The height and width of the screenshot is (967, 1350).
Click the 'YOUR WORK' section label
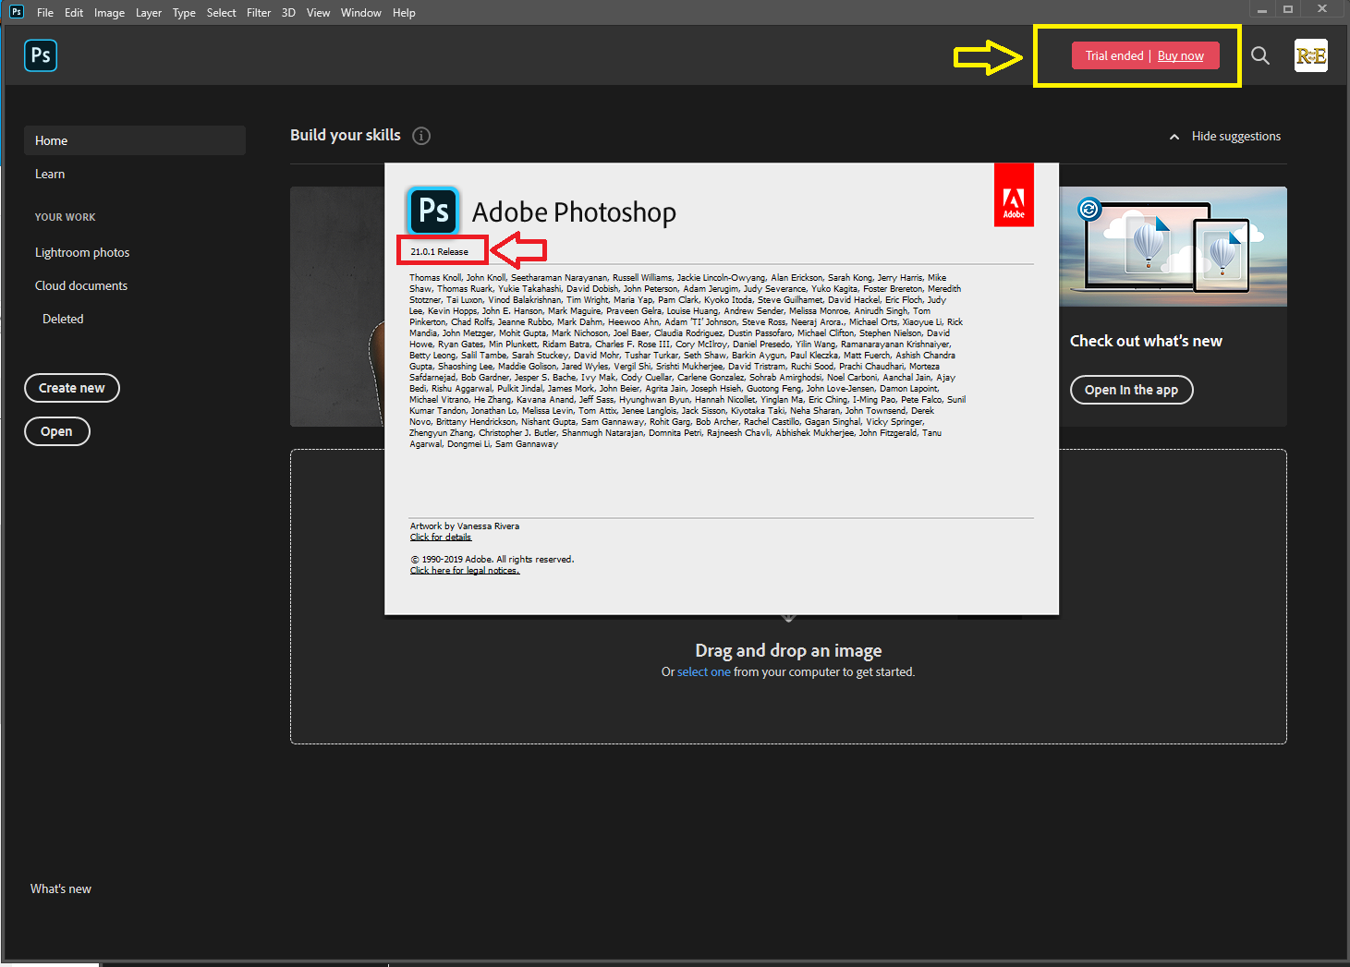tap(66, 217)
